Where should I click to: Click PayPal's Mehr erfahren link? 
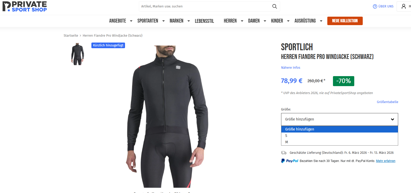[386, 161]
